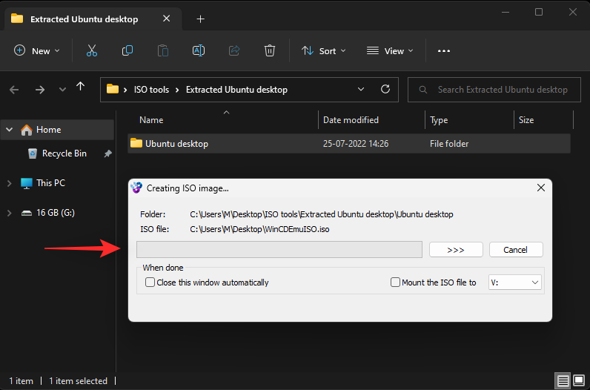Open Recycle Bin in navigation pane
590x390 pixels.
[64, 153]
